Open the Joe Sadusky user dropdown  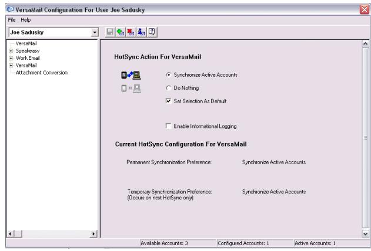click(95, 32)
